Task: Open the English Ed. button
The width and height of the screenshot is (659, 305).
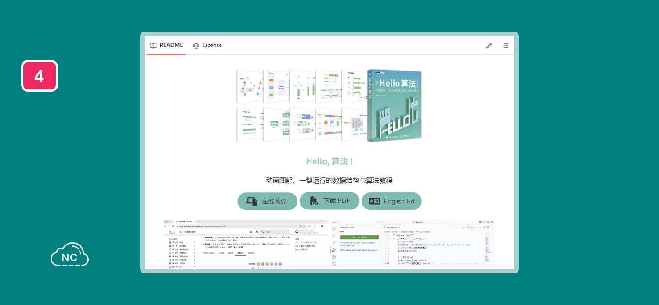Action: click(x=391, y=201)
